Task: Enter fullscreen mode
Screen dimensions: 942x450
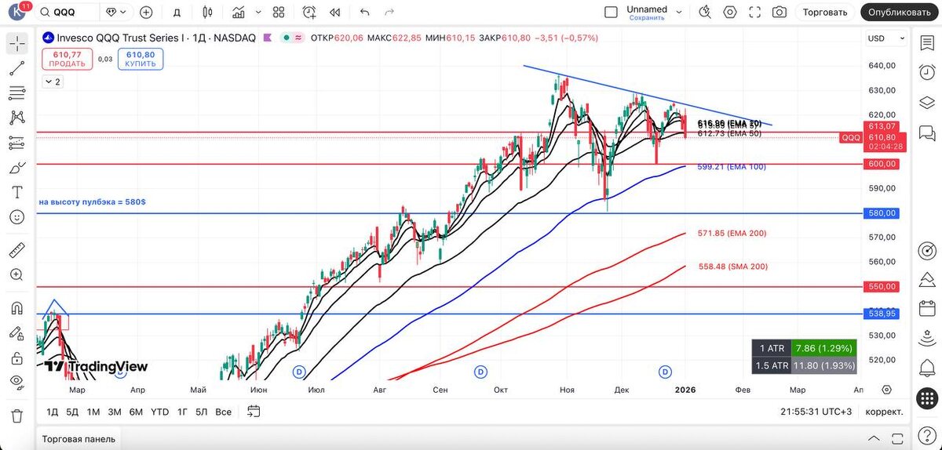Action: tap(755, 12)
